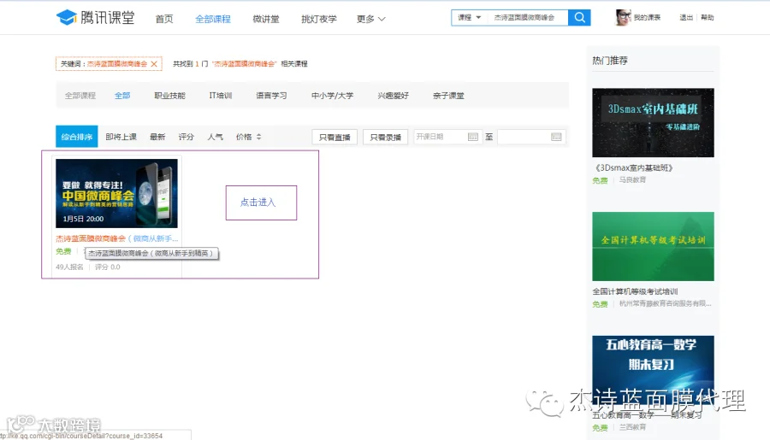Click 退出 to log out
The height and width of the screenshot is (440, 770).
tap(686, 18)
